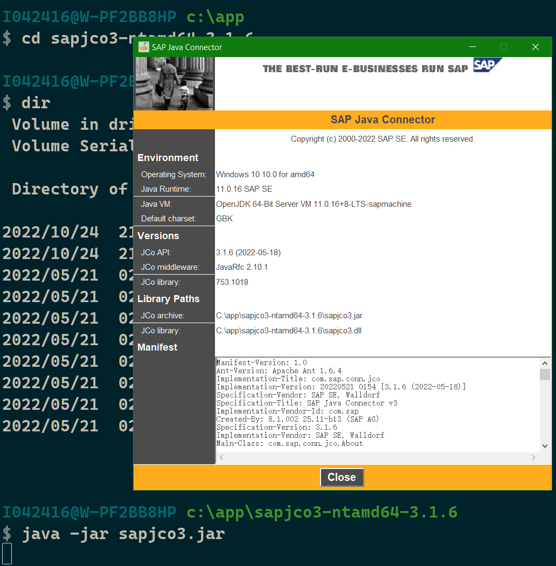Click the 'Implementation-Vendor: SAP SE, Walldorf' manifest line
Screen dimensions: 556x566
[x=301, y=435]
